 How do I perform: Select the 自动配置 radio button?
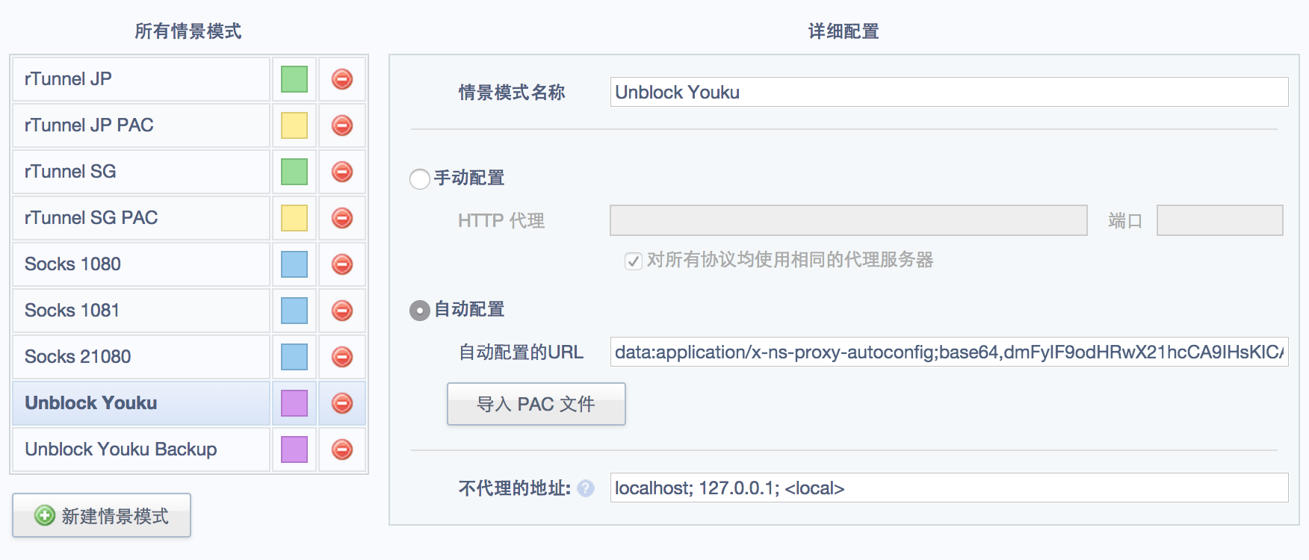tap(420, 311)
